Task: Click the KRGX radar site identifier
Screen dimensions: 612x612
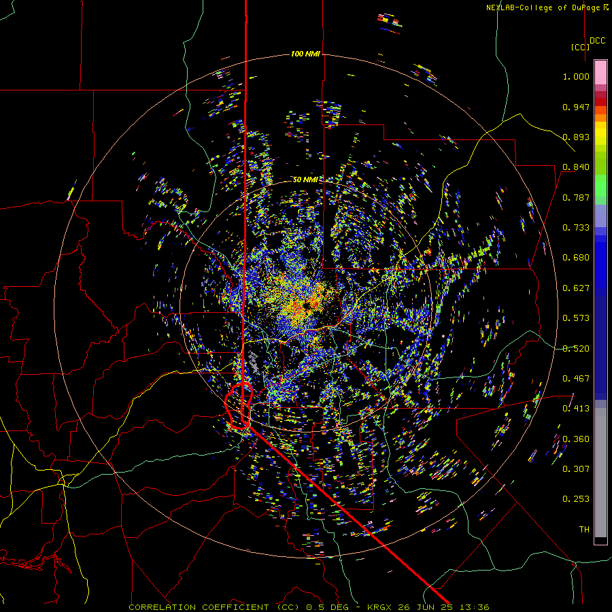Action: 381,607
